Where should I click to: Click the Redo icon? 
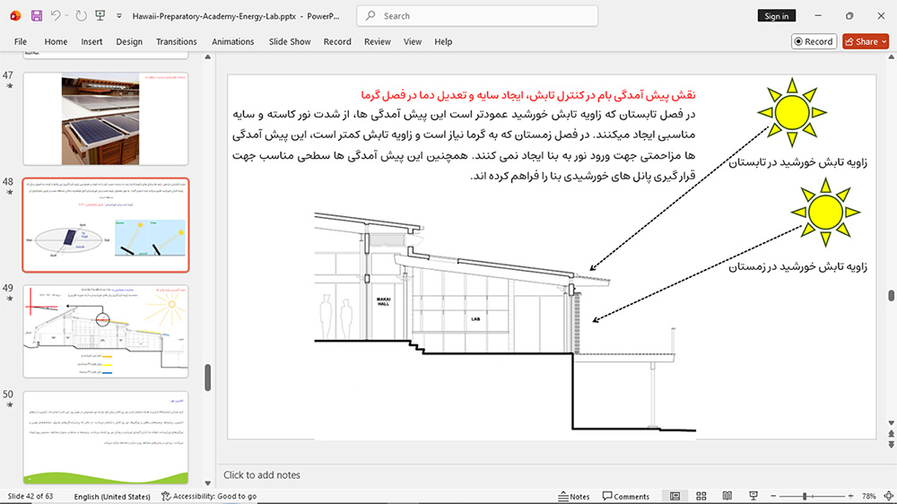82,16
